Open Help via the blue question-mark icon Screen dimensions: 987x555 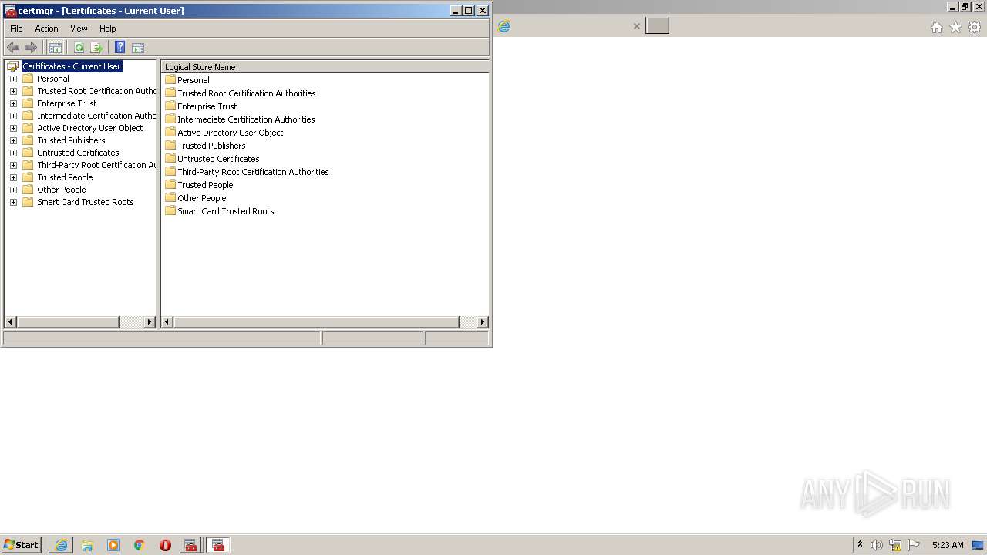(120, 48)
